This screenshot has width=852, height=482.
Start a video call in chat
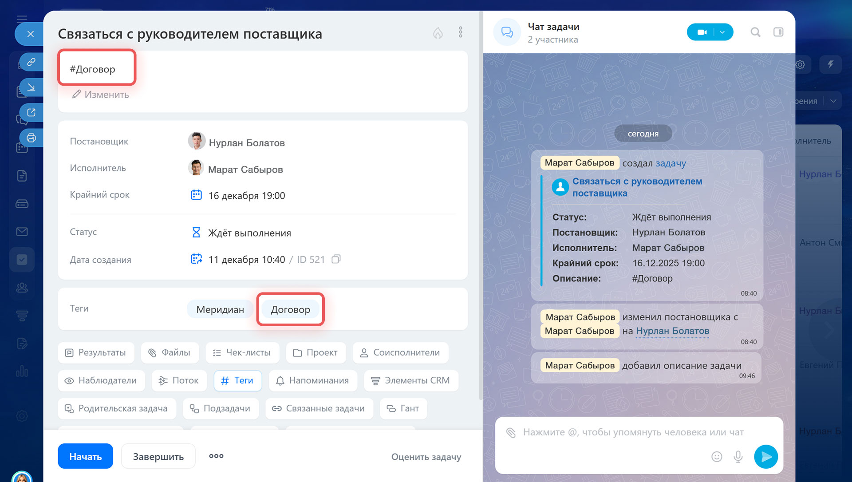[702, 32]
